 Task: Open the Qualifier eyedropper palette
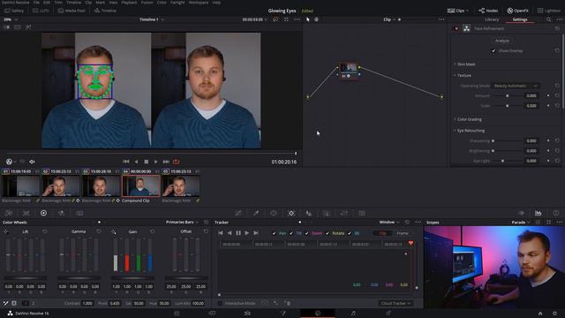[x=256, y=213]
